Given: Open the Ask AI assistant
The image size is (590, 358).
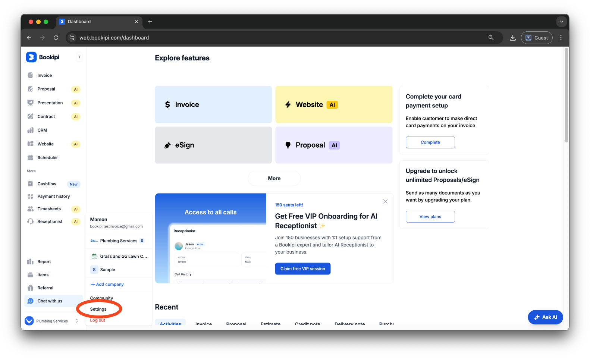Looking at the screenshot, I should tap(545, 317).
